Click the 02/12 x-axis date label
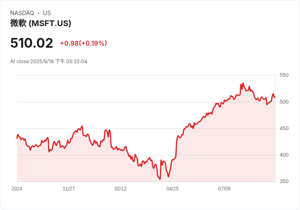 coord(121,189)
